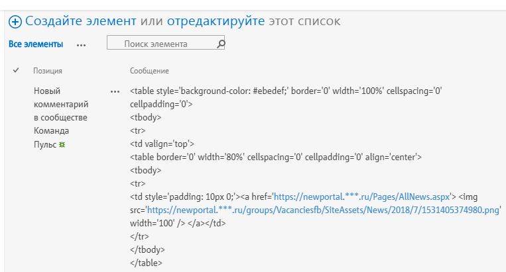Click 'отредактируйте' to edit the list
Viewport: 506px width, 272px height.
click(216, 22)
